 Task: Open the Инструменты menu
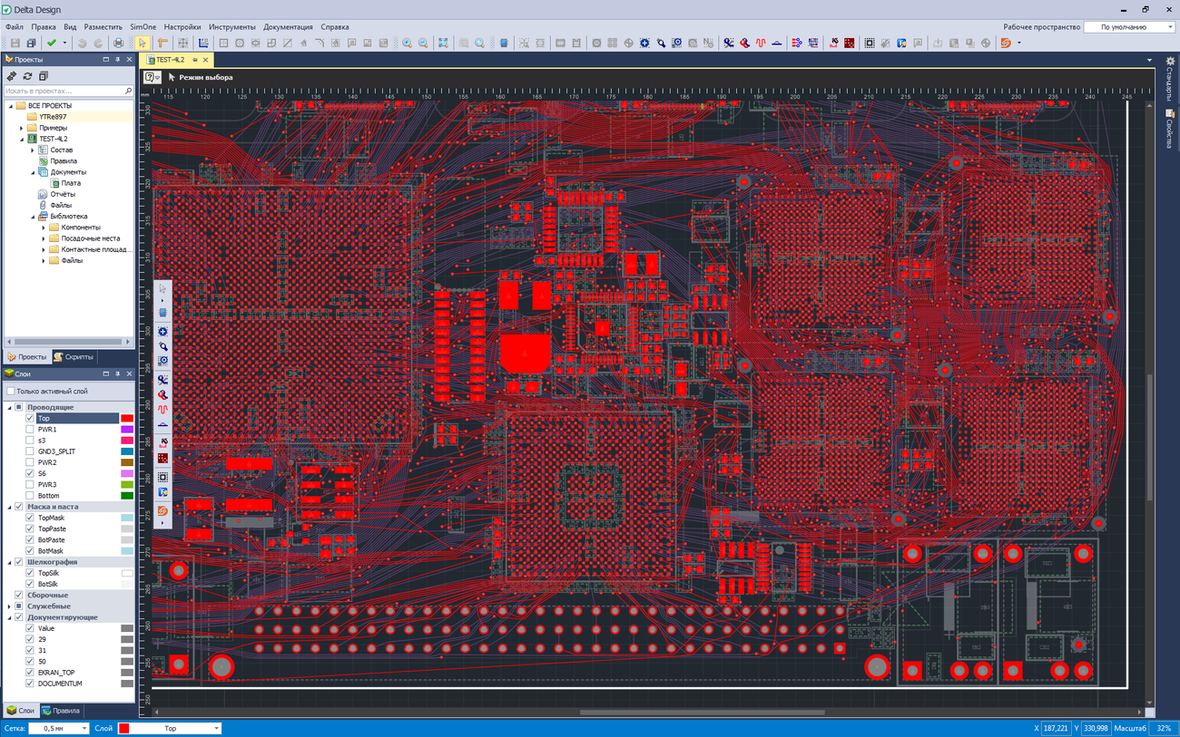pyautogui.click(x=232, y=27)
